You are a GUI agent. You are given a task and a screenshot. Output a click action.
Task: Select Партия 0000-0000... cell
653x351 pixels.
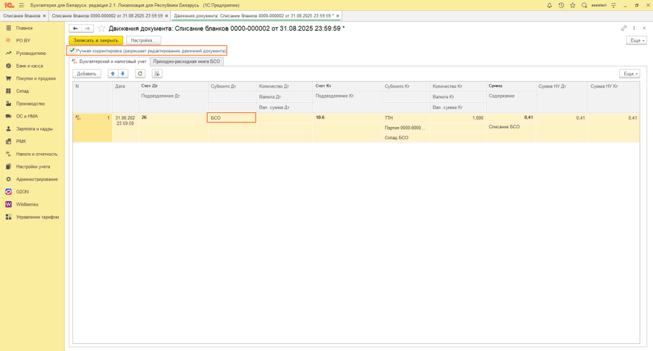pos(406,128)
